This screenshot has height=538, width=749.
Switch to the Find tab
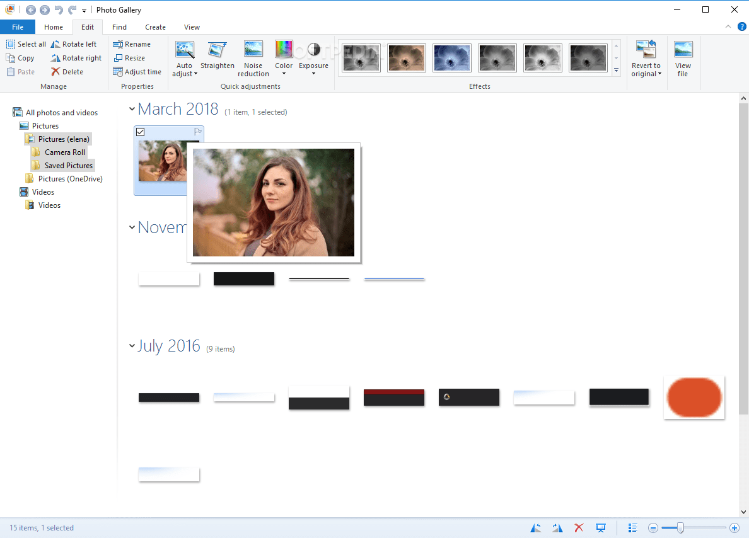pyautogui.click(x=119, y=26)
